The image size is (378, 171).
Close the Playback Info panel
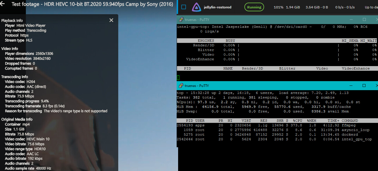pyautogui.click(x=111, y=20)
